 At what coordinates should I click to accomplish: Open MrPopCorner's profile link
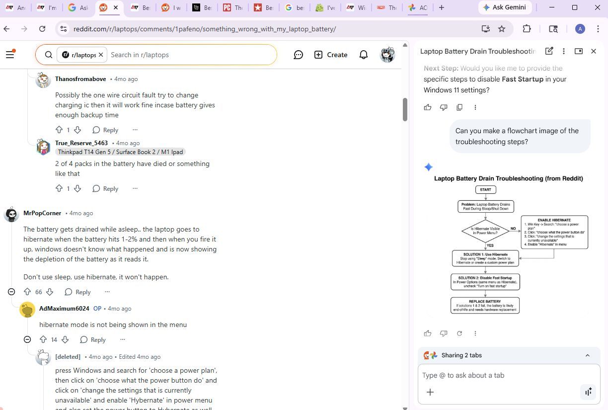[42, 213]
